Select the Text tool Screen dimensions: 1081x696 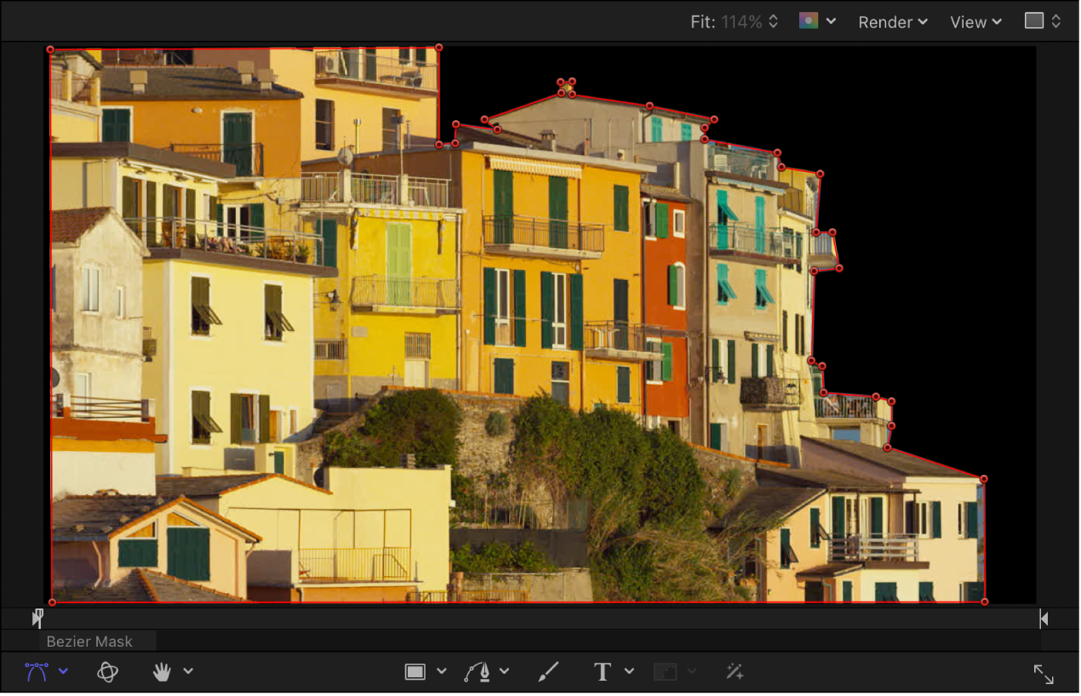coord(603,672)
